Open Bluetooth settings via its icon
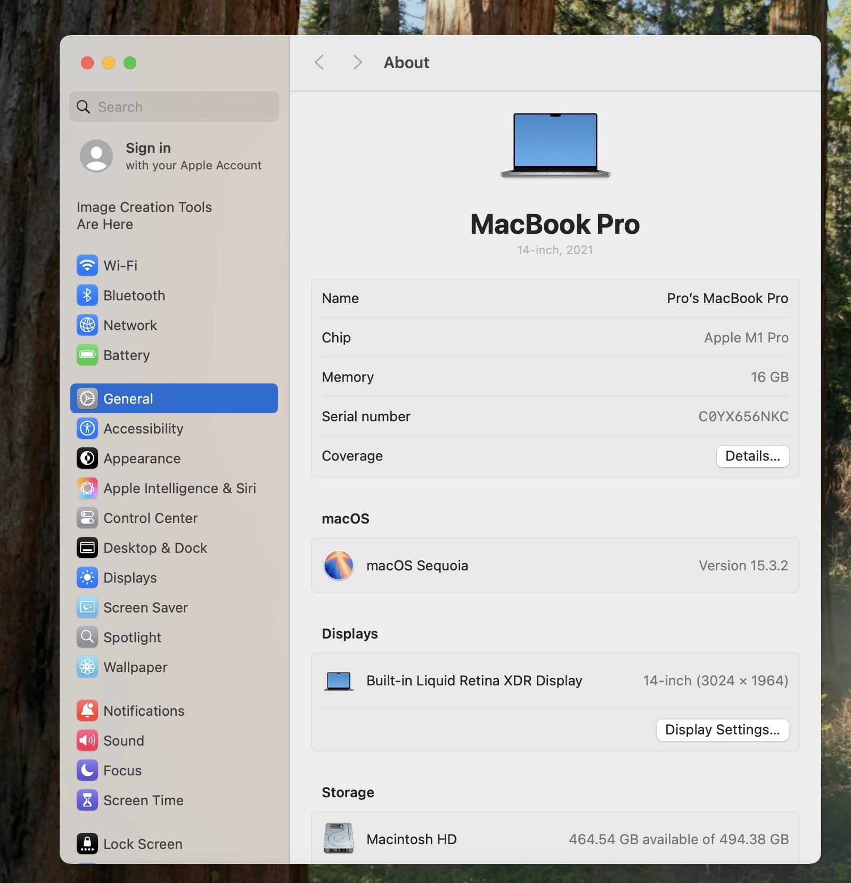This screenshot has height=883, width=851. click(87, 295)
